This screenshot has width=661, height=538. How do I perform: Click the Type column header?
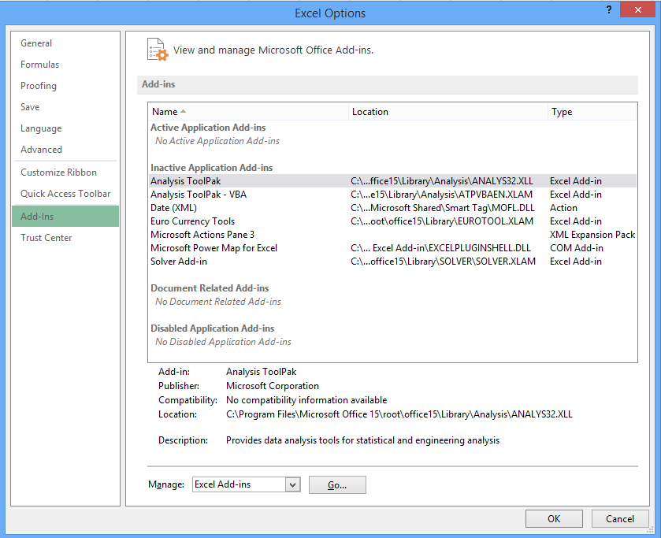[592, 112]
